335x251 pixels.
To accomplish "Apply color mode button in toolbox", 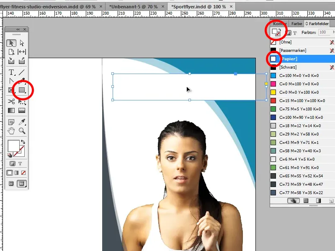I will coord(9,173).
